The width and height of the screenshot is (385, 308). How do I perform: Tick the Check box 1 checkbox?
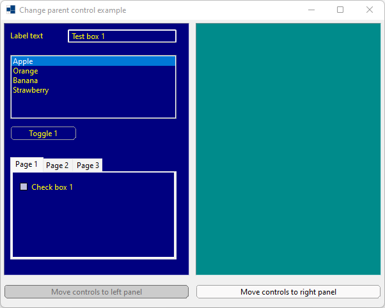[24, 187]
